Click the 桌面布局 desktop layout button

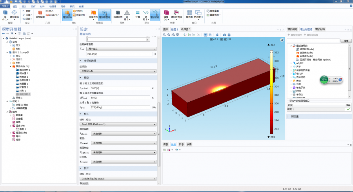(x=214, y=15)
